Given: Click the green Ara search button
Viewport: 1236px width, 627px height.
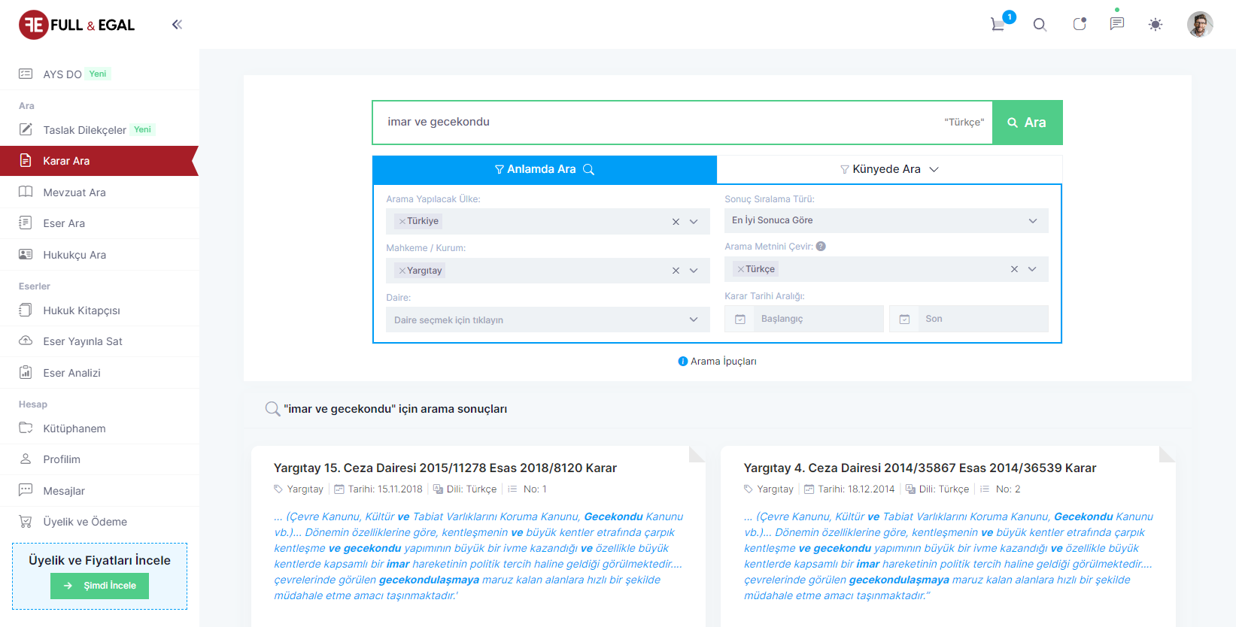Looking at the screenshot, I should click(1027, 123).
